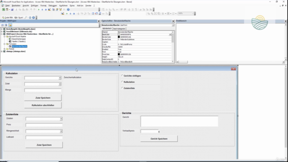Image resolution: width=288 pixels, height=162 pixels.
Task: Expand the BestellungOG project node
Action: click(2, 29)
